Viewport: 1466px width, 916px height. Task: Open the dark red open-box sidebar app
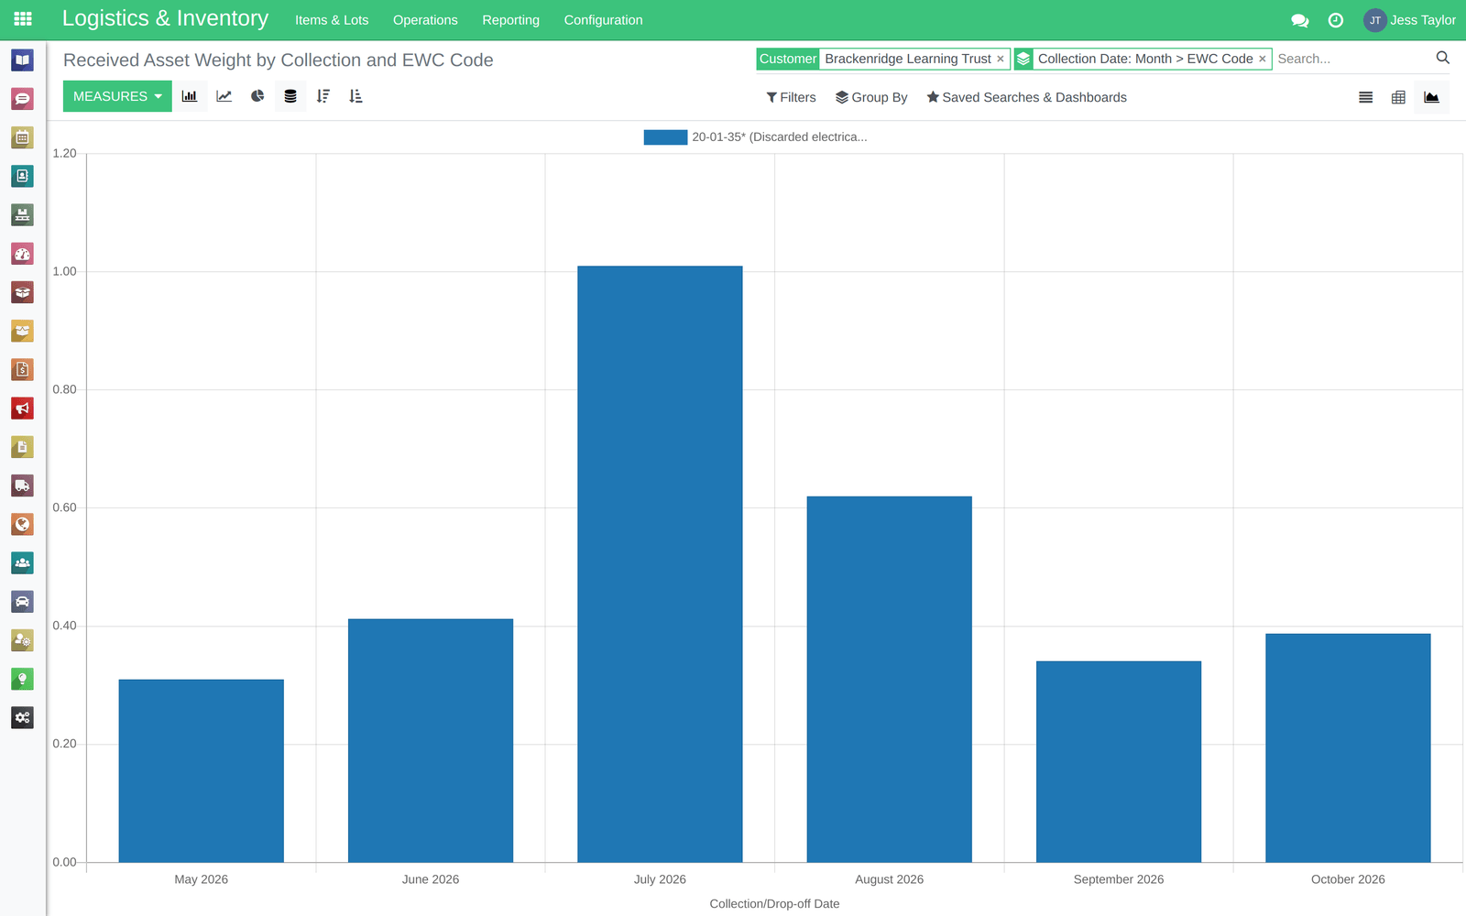click(x=23, y=292)
